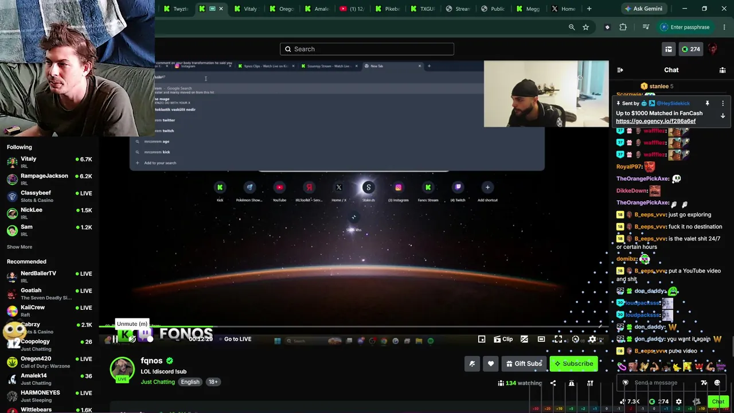Click the extension icon left of the puzzle icon
This screenshot has height=413, width=734.
pos(607,27)
